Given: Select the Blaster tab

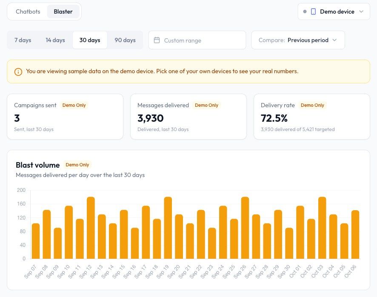Looking at the screenshot, I should (x=63, y=11).
